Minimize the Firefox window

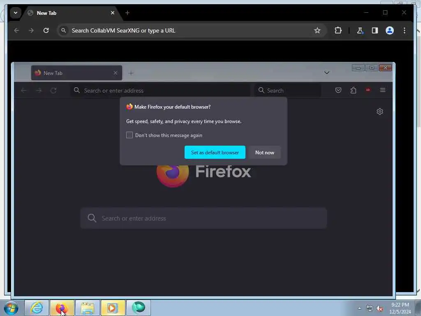358,68
